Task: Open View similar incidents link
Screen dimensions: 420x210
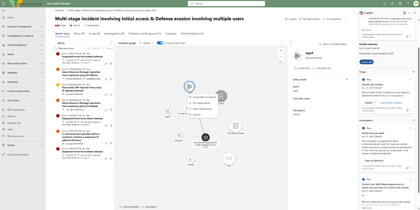Action: coord(391,103)
